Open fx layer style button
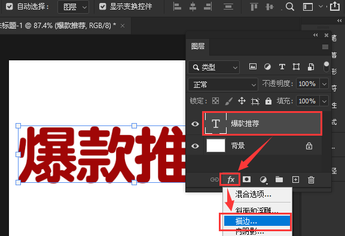This screenshot has height=236, width=345. (230, 180)
